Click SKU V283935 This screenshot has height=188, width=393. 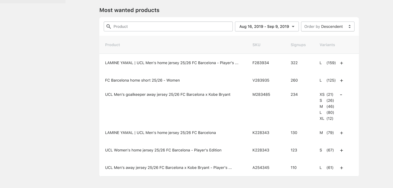click(261, 80)
